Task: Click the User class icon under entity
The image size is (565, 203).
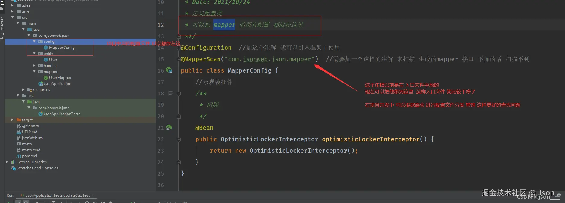Action: coord(46,60)
